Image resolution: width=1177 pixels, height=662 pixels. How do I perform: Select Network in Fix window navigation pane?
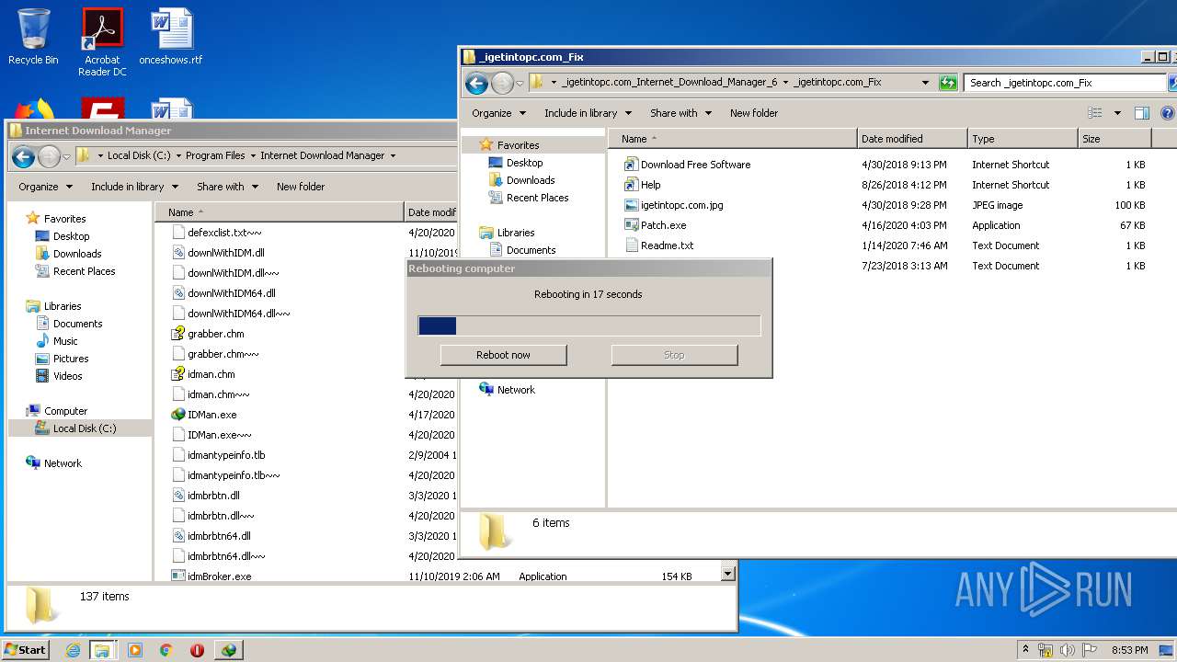click(x=515, y=390)
